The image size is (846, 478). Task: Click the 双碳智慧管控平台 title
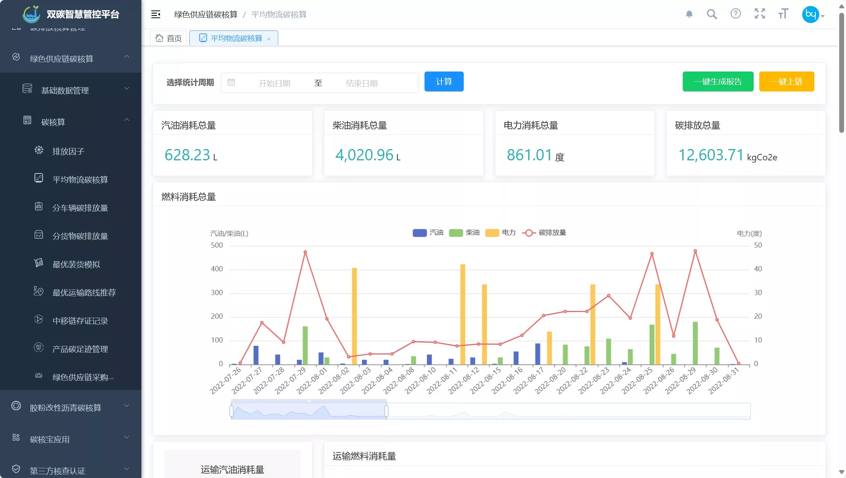83,14
